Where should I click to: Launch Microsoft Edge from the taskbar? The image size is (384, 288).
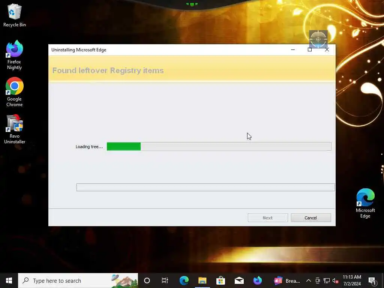tap(184, 280)
